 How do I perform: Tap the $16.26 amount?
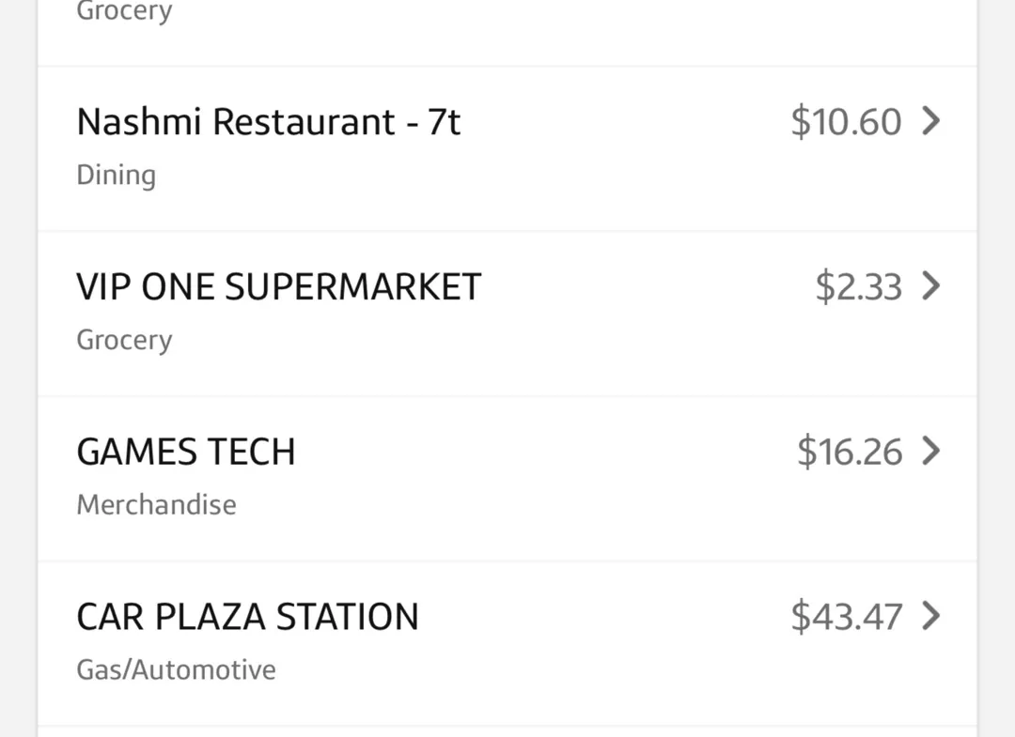click(850, 452)
